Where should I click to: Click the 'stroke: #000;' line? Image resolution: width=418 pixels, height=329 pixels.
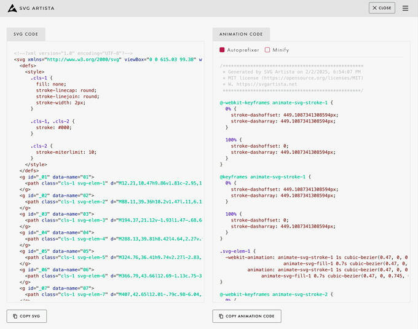click(x=54, y=127)
